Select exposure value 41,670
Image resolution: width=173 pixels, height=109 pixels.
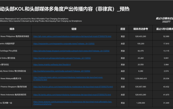166,95
